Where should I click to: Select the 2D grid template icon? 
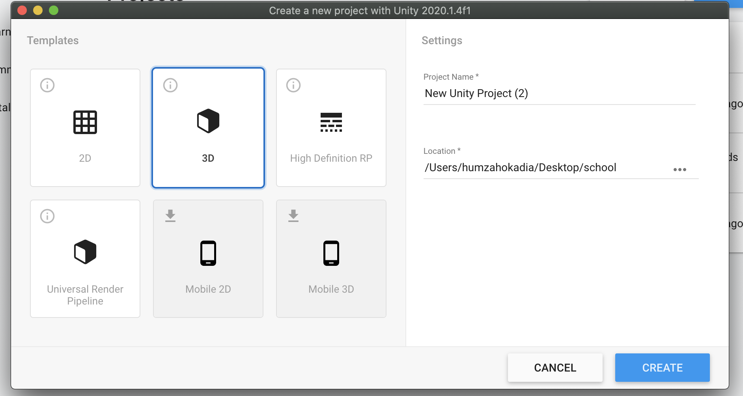85,122
